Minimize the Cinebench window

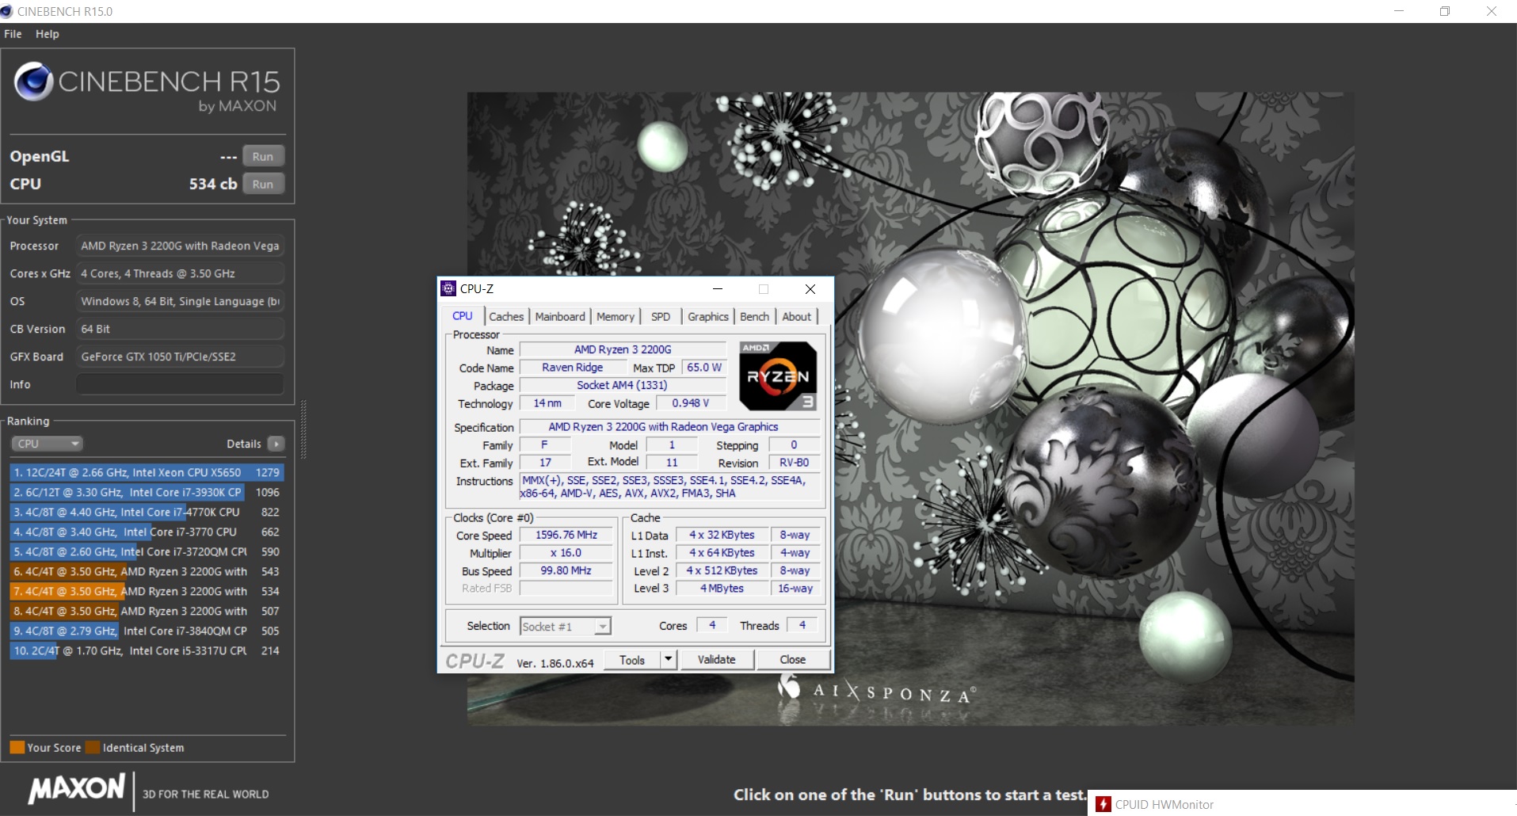coord(1399,11)
